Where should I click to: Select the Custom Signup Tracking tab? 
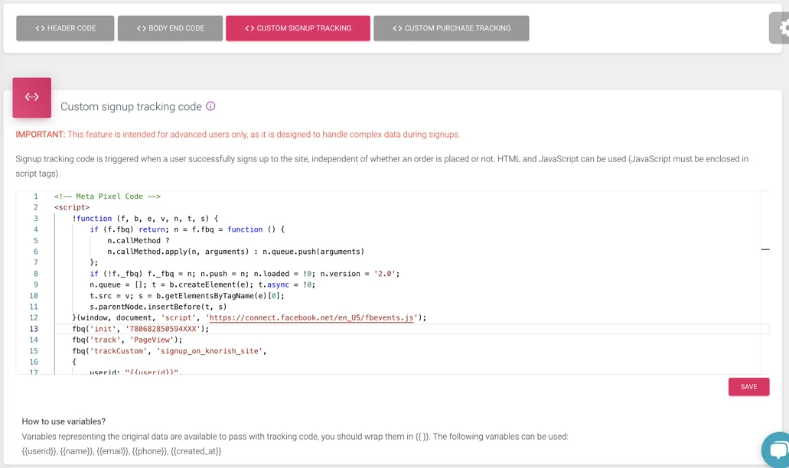pyautogui.click(x=298, y=28)
